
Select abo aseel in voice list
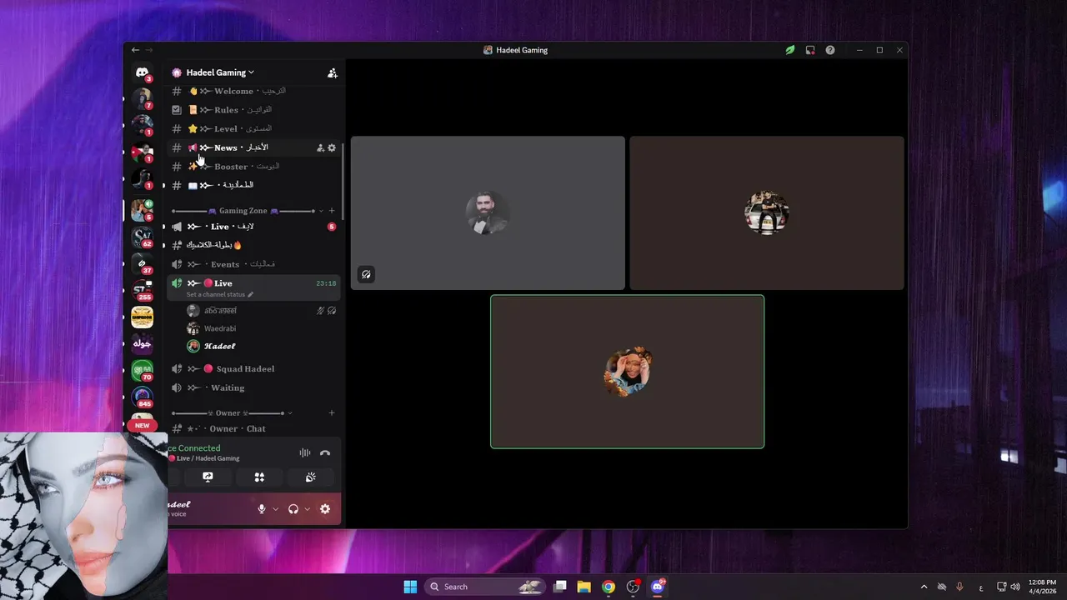261,311
